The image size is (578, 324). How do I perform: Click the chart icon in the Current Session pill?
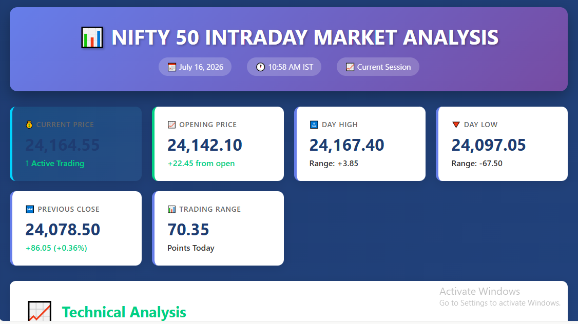pyautogui.click(x=350, y=67)
